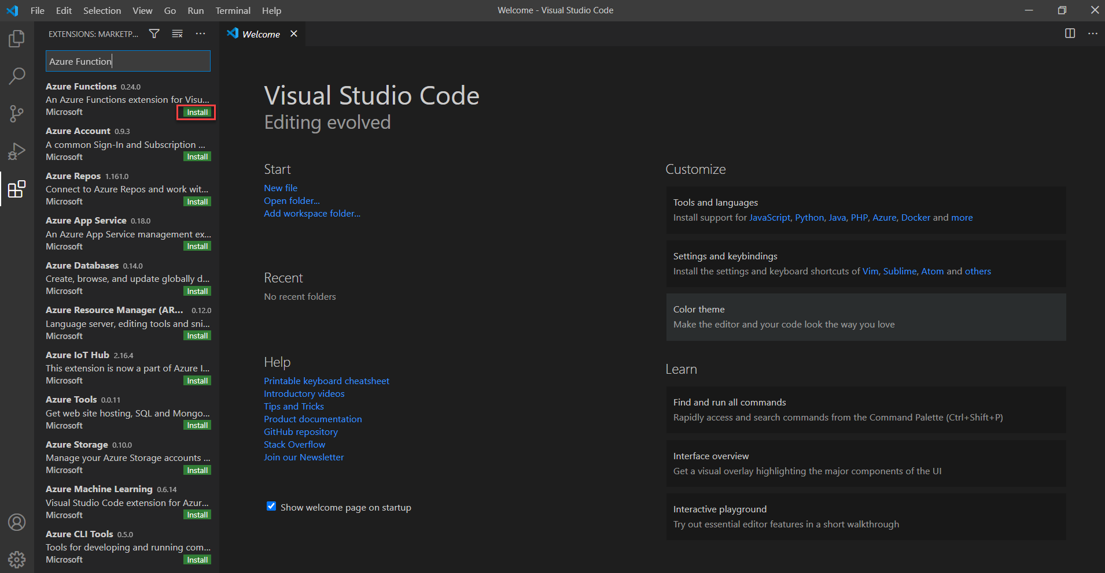Open the Help menu

coord(271,10)
